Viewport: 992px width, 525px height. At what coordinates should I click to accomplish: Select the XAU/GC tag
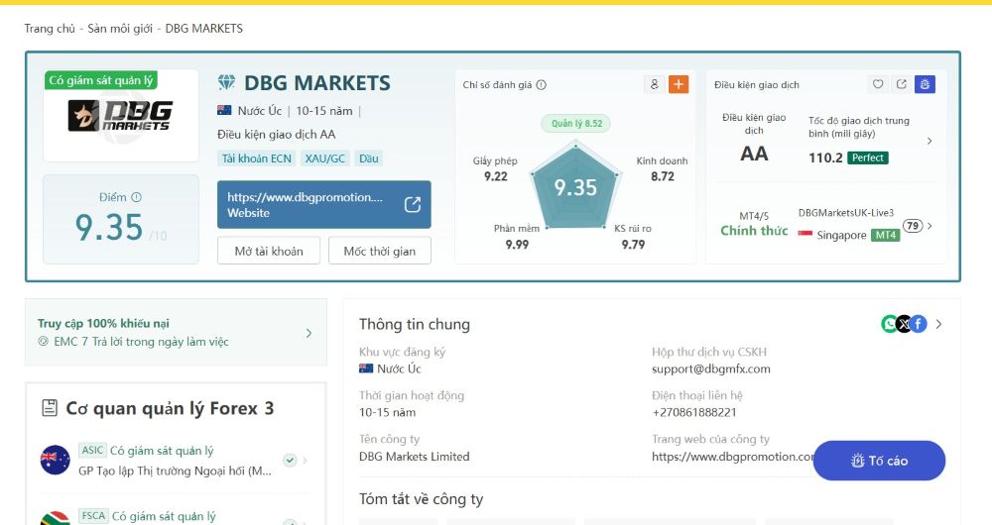point(325,158)
